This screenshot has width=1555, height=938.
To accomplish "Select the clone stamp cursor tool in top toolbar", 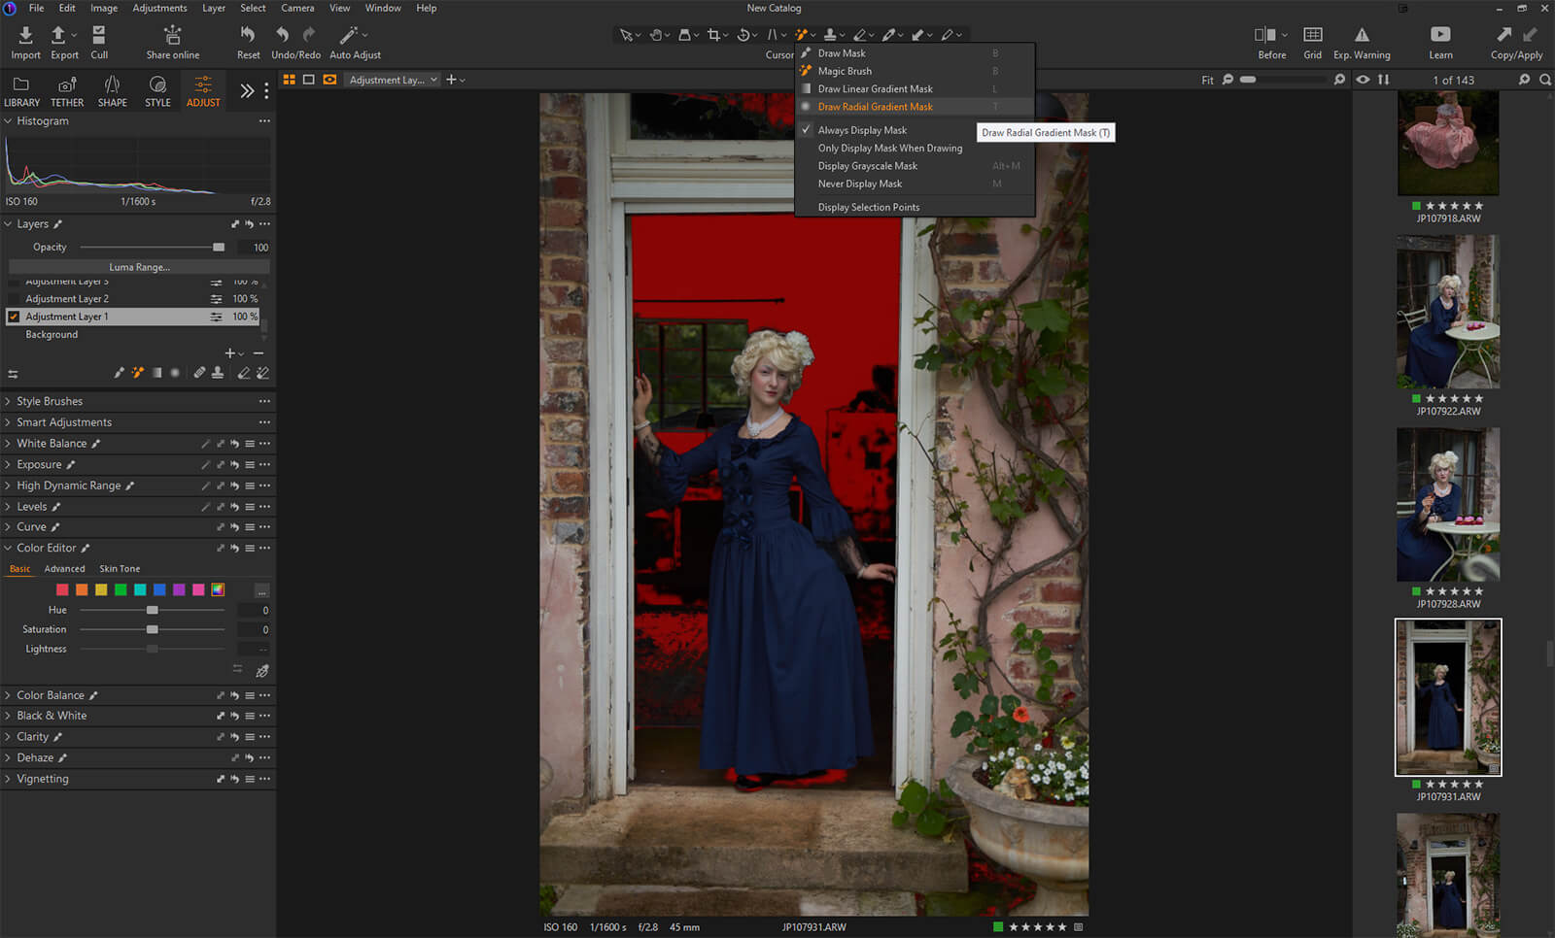I will point(830,35).
